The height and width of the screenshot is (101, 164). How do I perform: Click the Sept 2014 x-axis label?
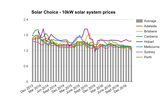click(x=50, y=89)
